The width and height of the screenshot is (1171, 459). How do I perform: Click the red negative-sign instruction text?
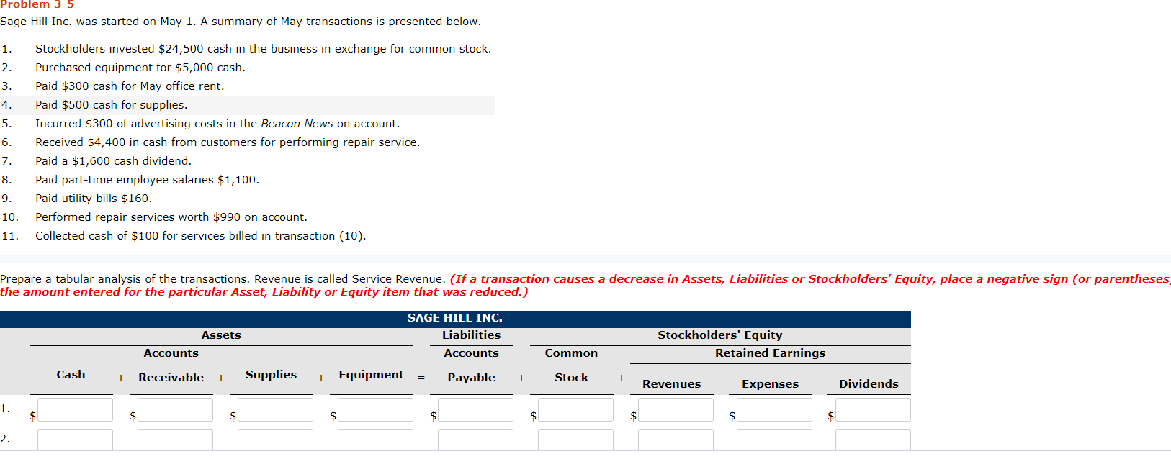(x=585, y=286)
